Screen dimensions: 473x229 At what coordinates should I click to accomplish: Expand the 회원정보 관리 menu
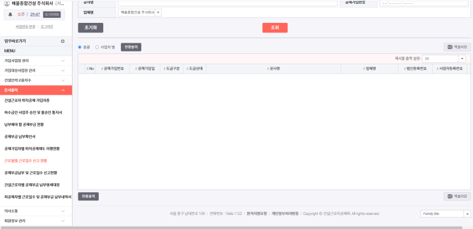pos(36,221)
